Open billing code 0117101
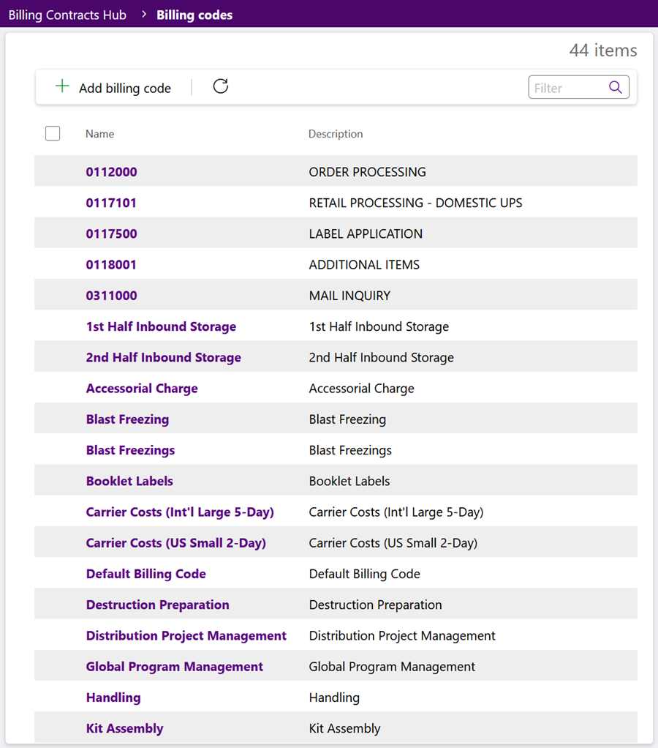The image size is (658, 748). coord(111,203)
